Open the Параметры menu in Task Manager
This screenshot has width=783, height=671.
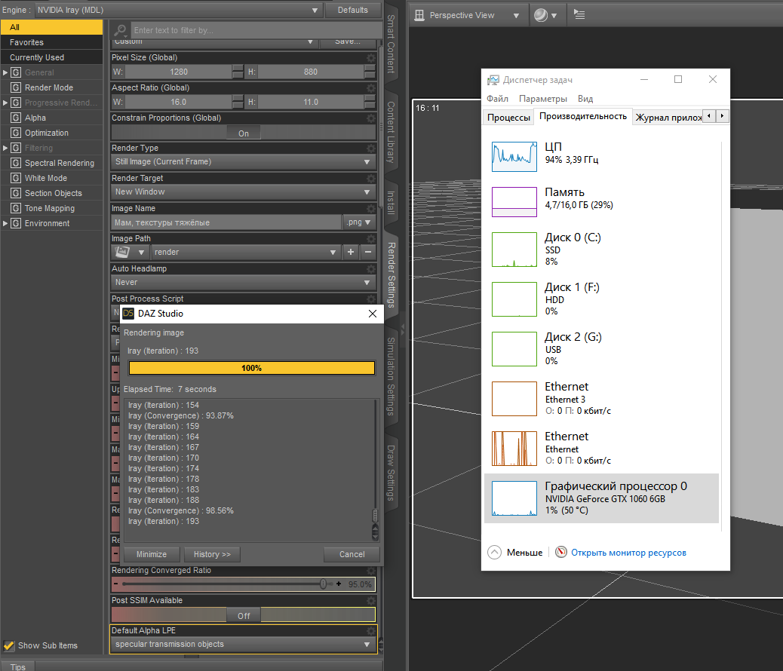point(542,99)
